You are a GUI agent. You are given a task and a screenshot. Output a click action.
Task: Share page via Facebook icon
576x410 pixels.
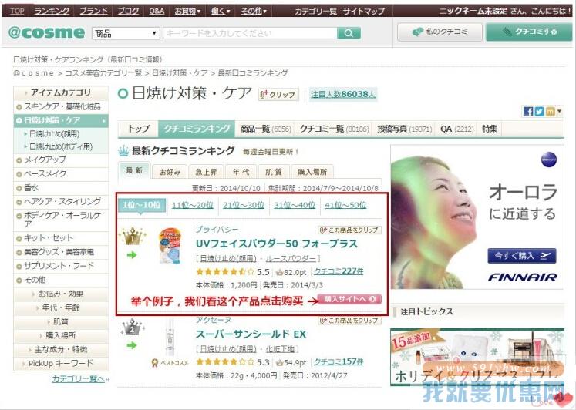528,111
